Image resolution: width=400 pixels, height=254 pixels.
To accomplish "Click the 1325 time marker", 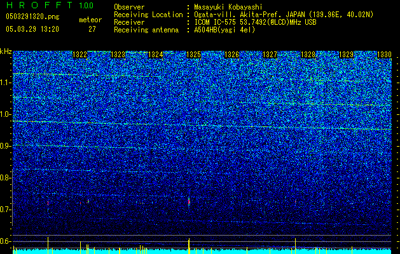I will (x=194, y=55).
